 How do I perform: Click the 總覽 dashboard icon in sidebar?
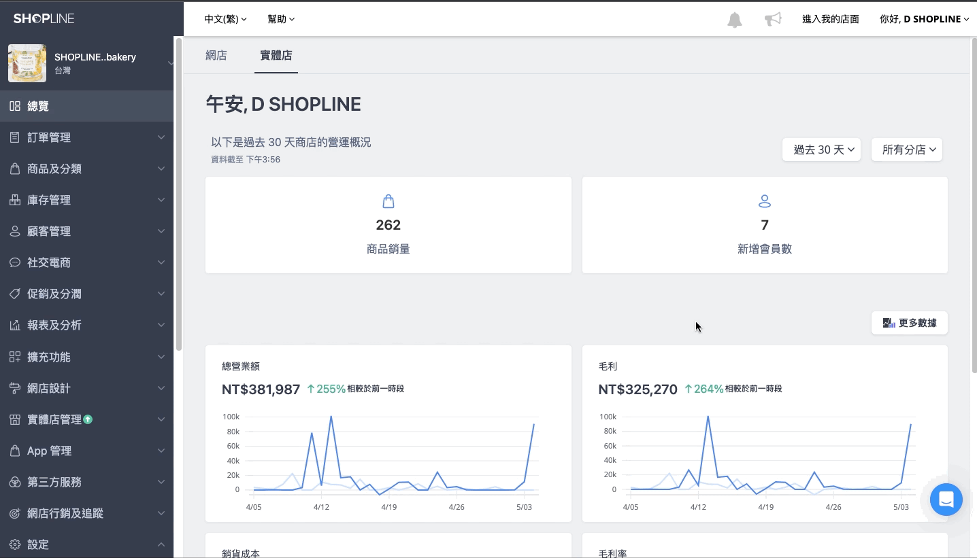pyautogui.click(x=15, y=106)
